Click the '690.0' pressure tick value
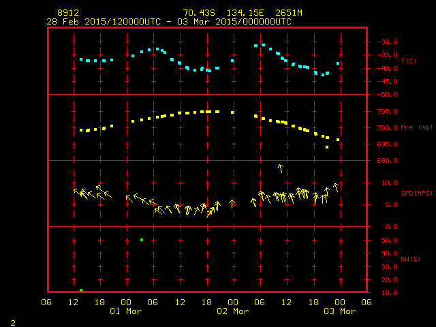436x327 pixels. (x=387, y=161)
